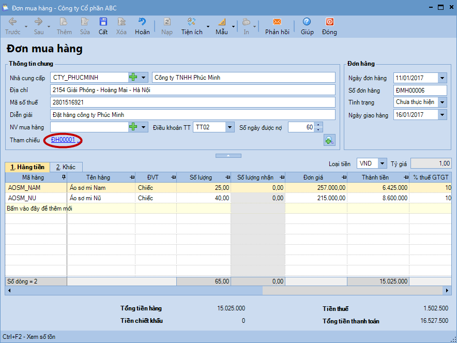The image size is (457, 343).
Task: Select the Hàng tiền tab
Action: (27, 167)
